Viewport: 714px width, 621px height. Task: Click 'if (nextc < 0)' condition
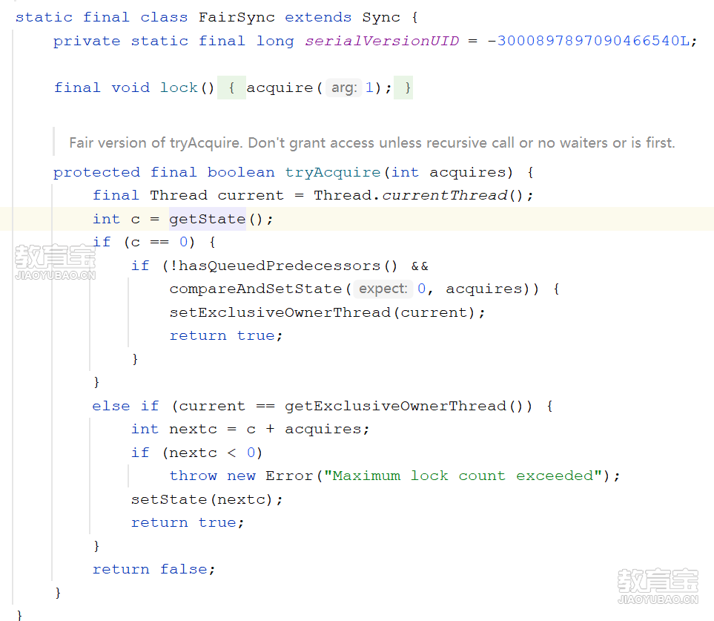[x=196, y=453]
